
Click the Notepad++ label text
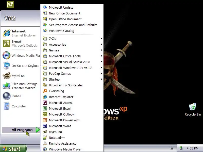[x=57, y=138]
